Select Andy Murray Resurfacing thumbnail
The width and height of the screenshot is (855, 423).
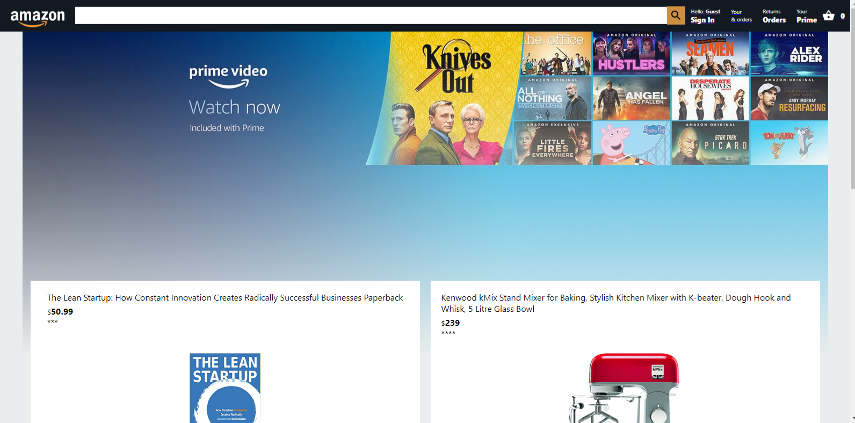[789, 98]
